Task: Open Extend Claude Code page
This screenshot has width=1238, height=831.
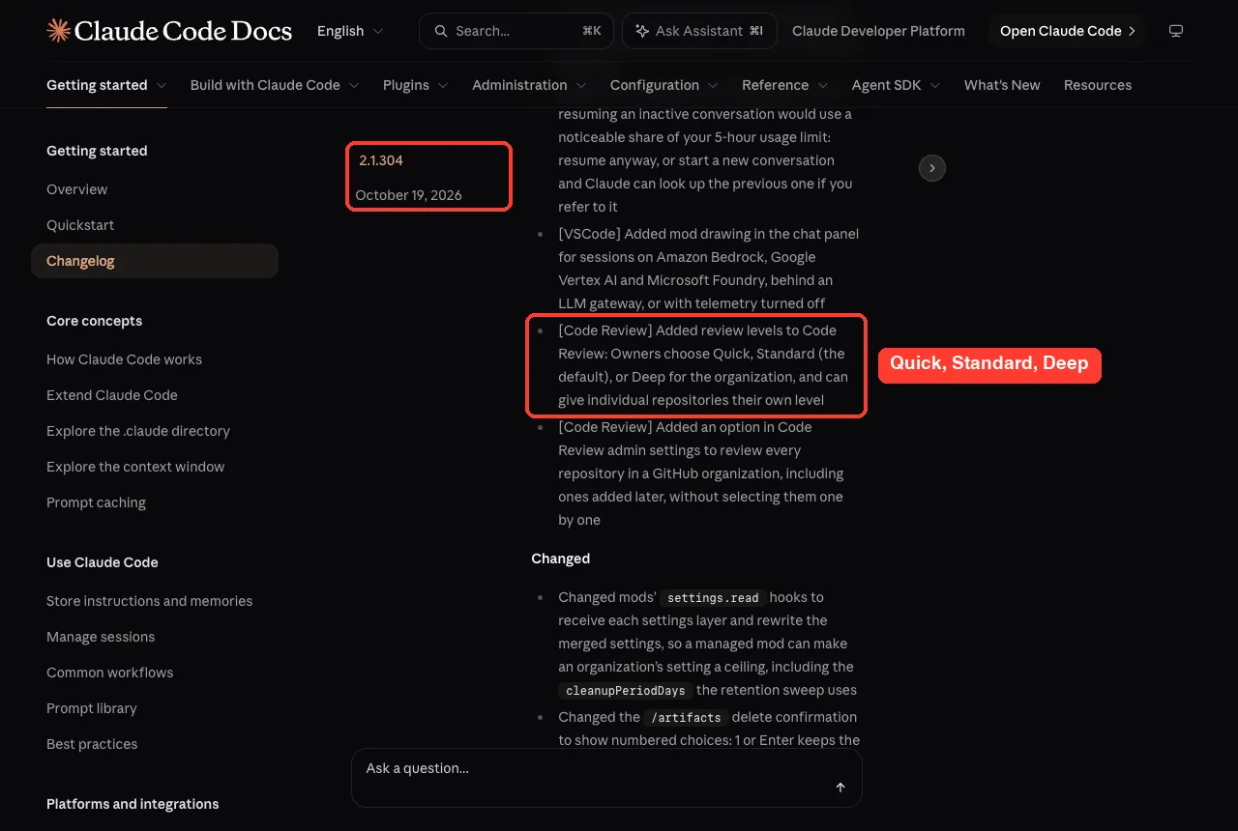Action: [112, 395]
